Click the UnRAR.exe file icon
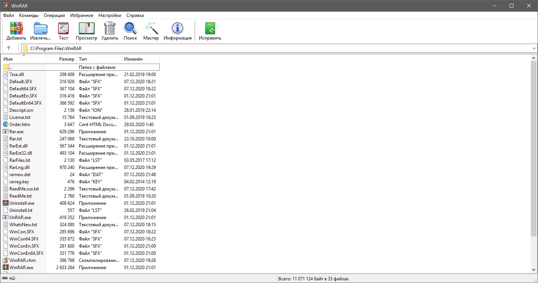This screenshot has width=538, height=283. pyautogui.click(x=6, y=217)
